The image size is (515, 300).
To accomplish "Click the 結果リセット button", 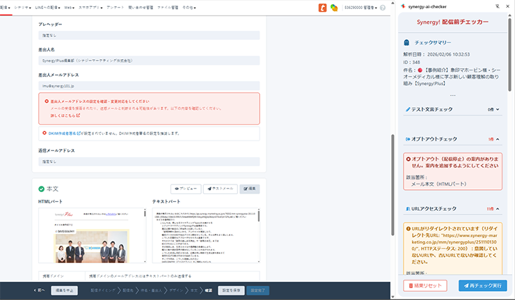I will (x=425, y=285).
